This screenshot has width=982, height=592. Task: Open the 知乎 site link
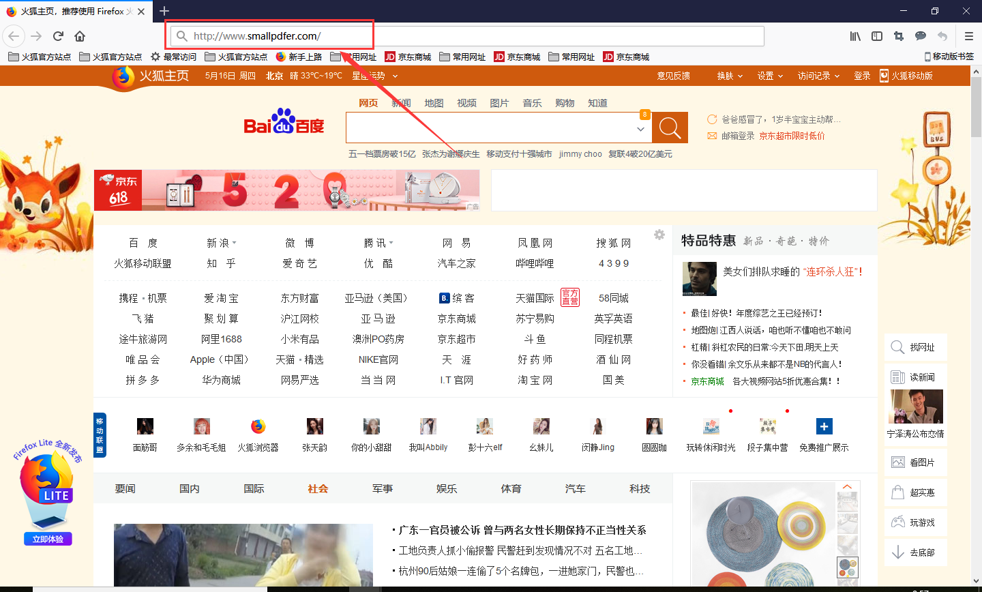(x=221, y=263)
